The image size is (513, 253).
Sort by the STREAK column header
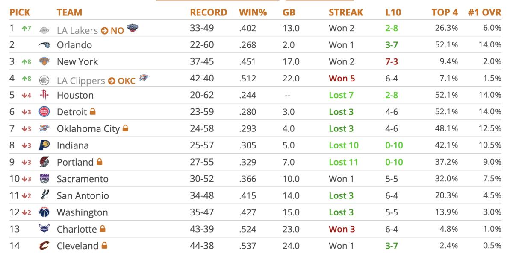[345, 12]
